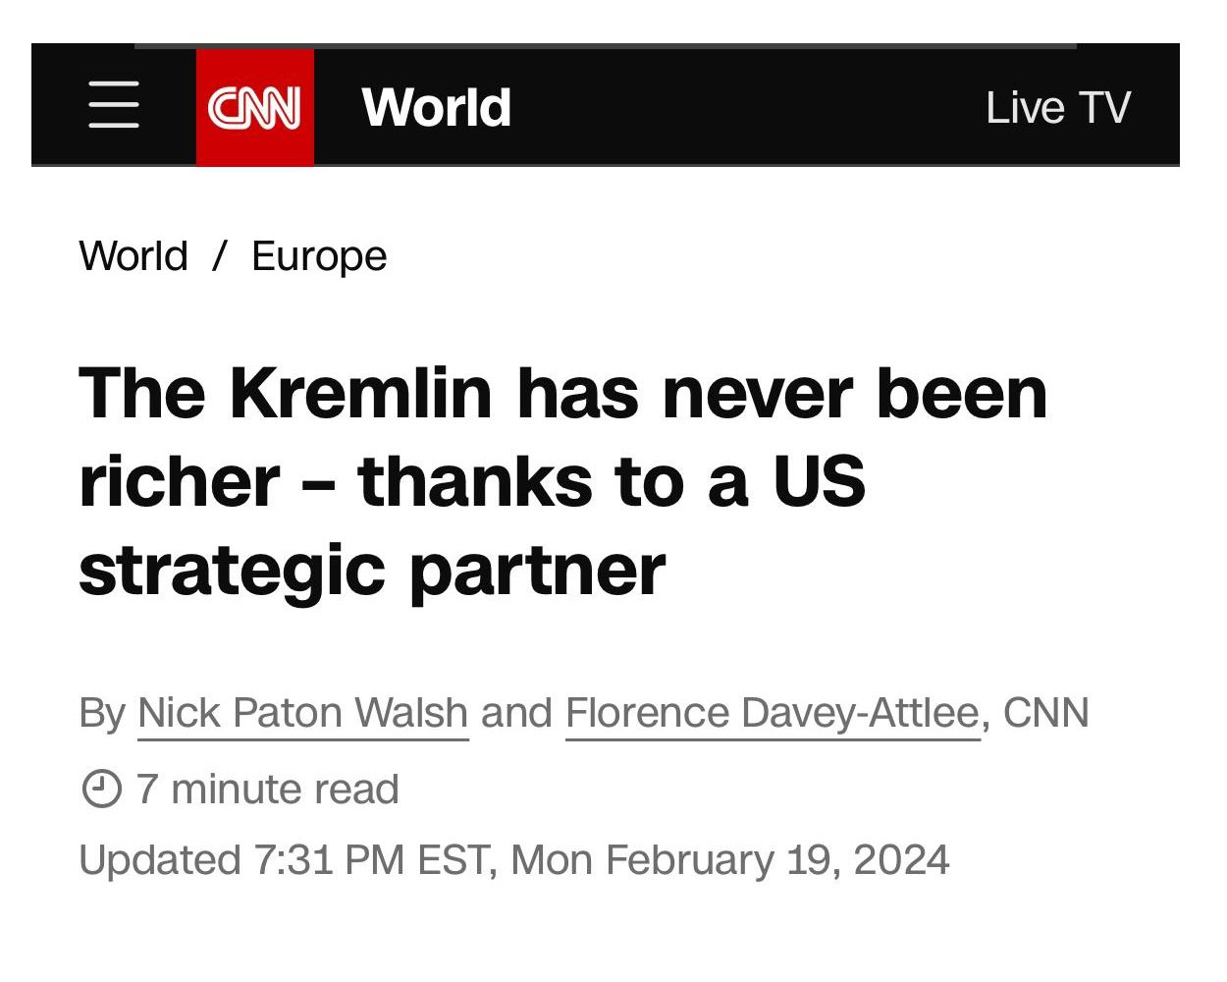This screenshot has width=1227, height=982.
Task: Click the slash separator between breadcrumbs
Action: (x=219, y=256)
